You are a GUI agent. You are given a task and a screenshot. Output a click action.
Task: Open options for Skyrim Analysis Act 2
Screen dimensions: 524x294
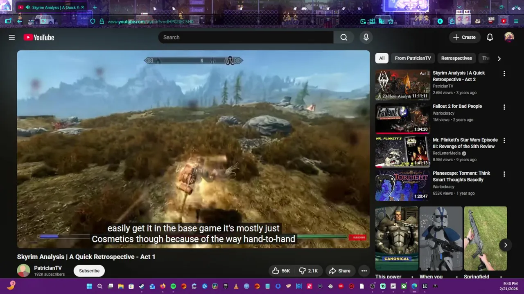(504, 73)
